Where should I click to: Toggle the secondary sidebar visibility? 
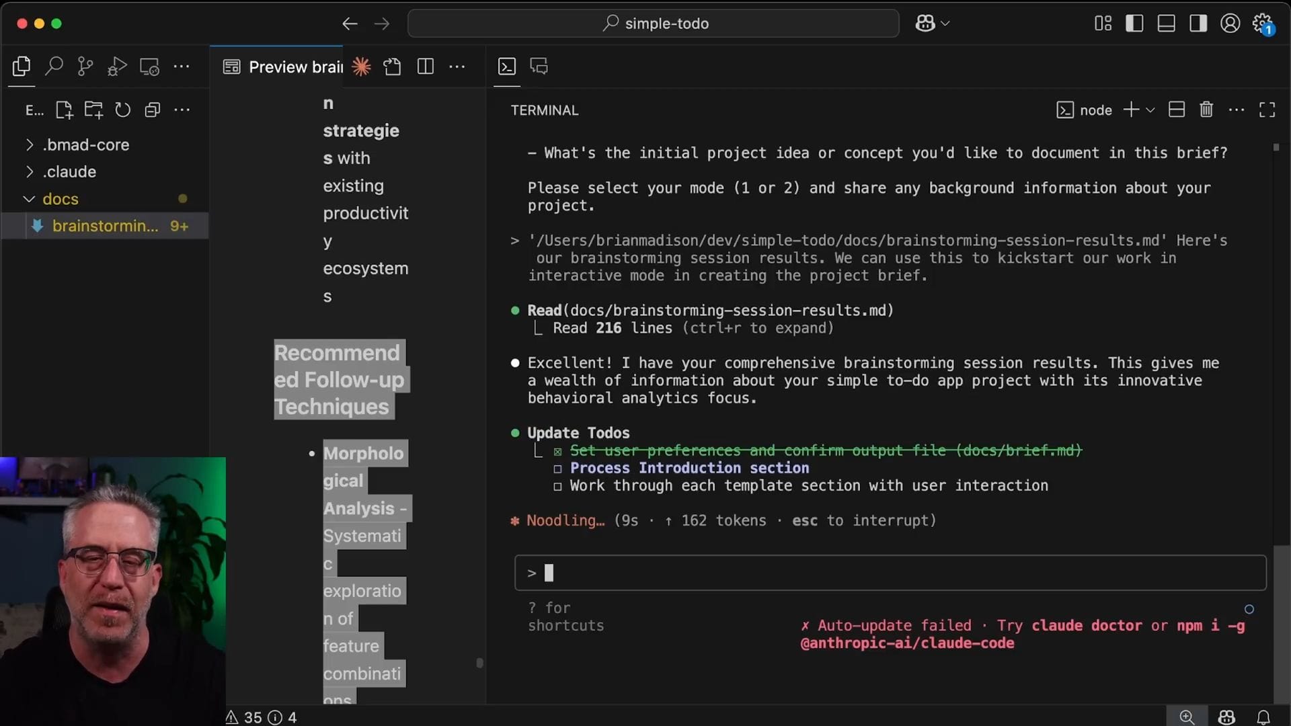point(1198,24)
